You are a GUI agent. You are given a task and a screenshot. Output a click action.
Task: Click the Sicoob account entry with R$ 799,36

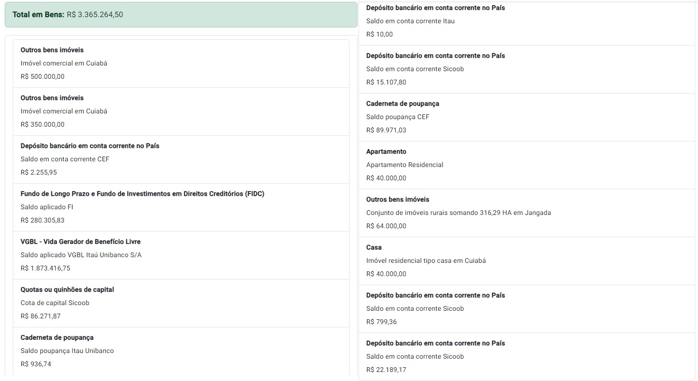(526, 309)
